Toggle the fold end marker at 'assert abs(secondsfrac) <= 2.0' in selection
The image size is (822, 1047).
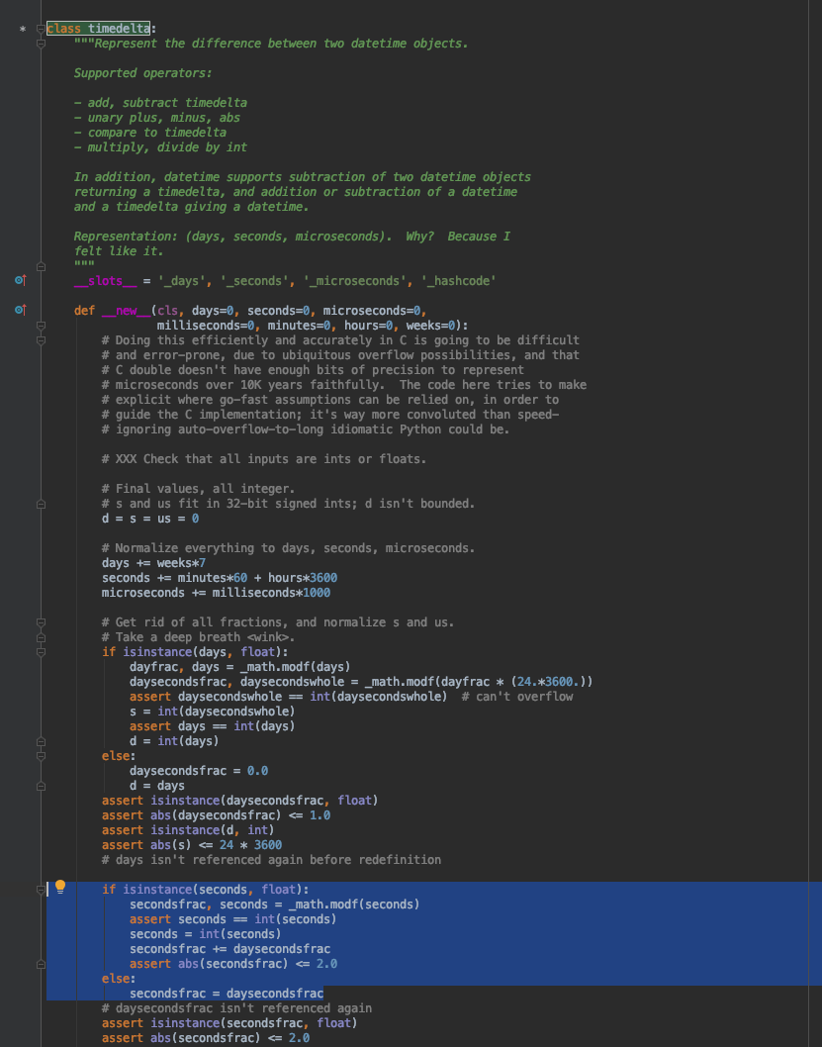pyautogui.click(x=41, y=964)
